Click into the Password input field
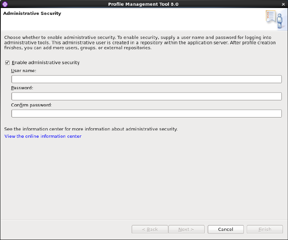The width and height of the screenshot is (288, 240). click(x=147, y=96)
